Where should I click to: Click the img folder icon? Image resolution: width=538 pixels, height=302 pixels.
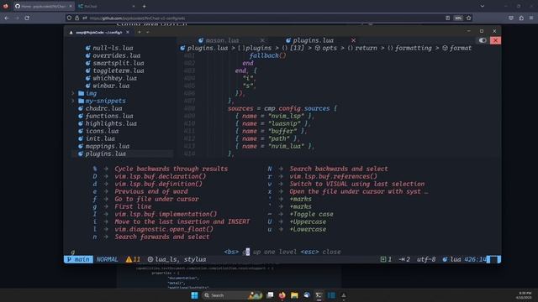[81, 93]
